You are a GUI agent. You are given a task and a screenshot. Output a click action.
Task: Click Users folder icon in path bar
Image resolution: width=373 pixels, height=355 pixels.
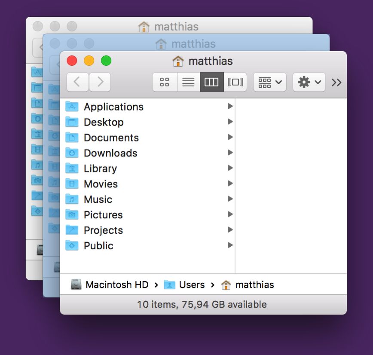coord(170,285)
